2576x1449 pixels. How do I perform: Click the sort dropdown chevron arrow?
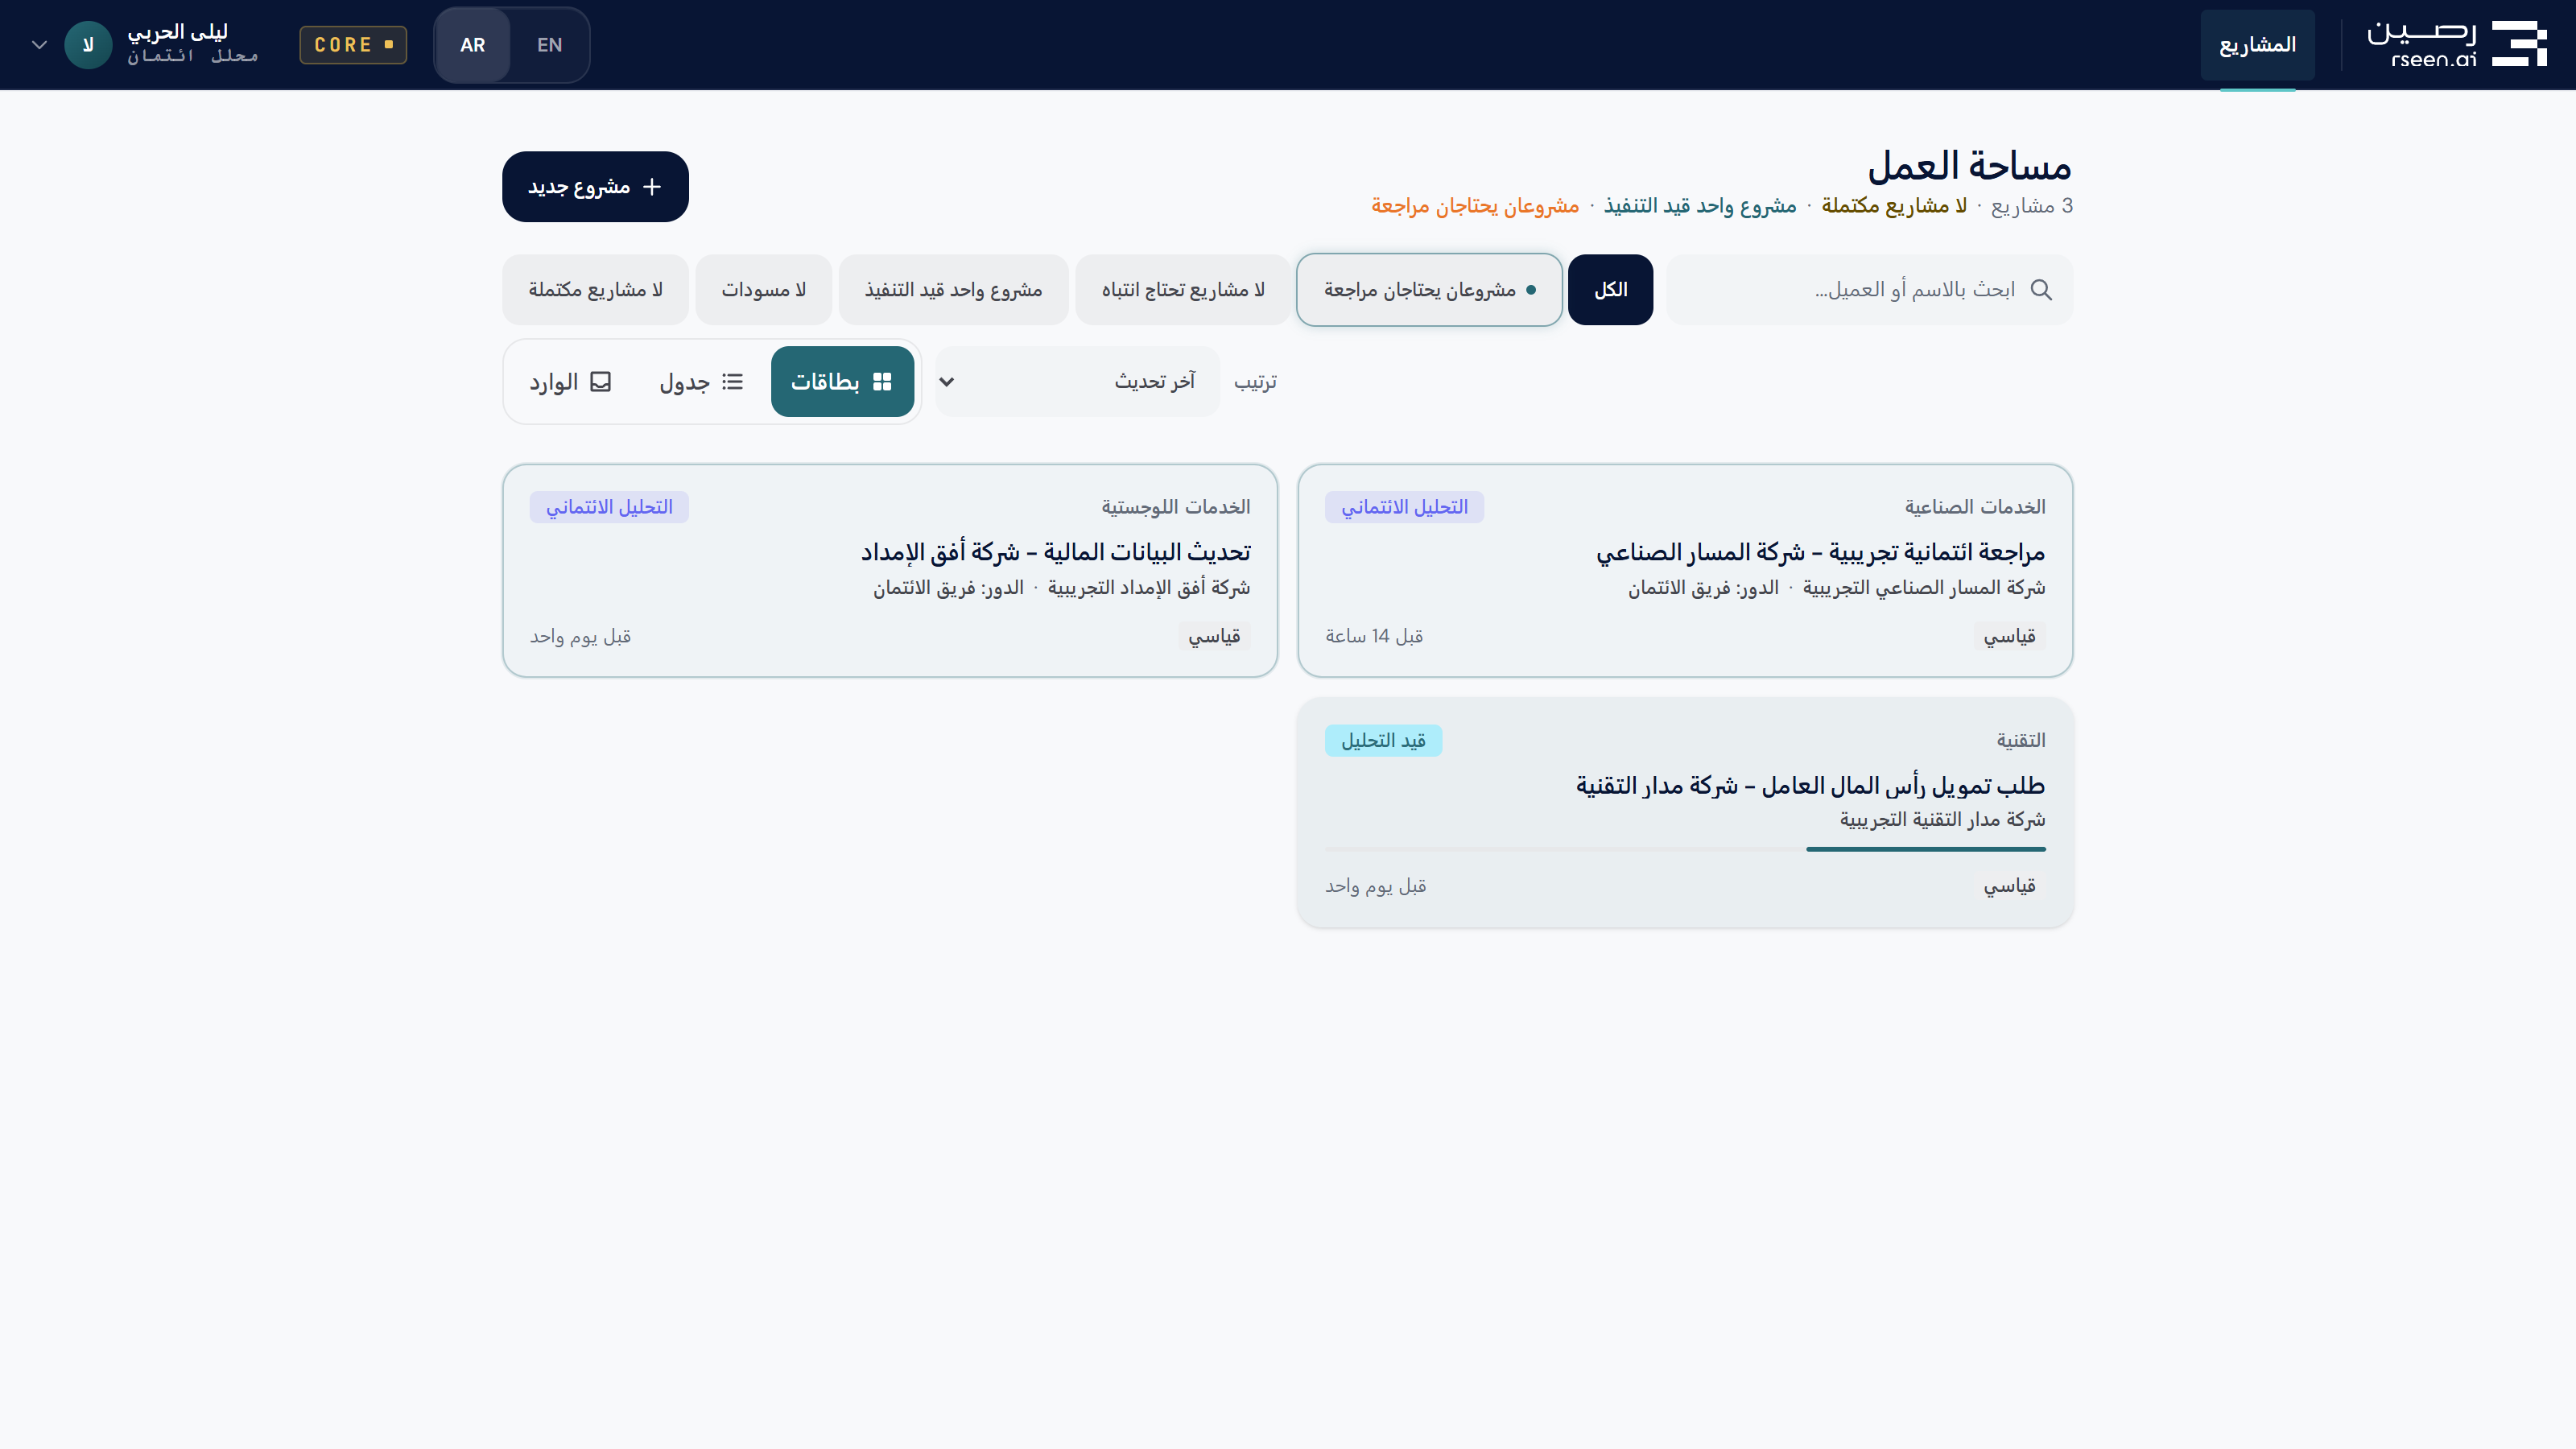tap(947, 382)
